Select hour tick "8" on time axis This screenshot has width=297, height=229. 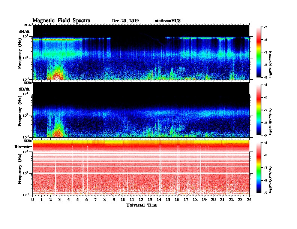pos(105,199)
